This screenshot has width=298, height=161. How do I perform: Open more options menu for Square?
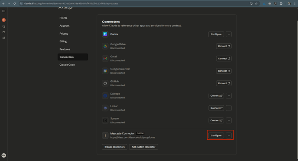pos(229,120)
